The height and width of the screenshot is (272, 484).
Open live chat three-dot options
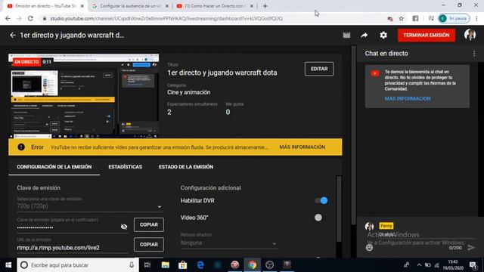point(474,54)
